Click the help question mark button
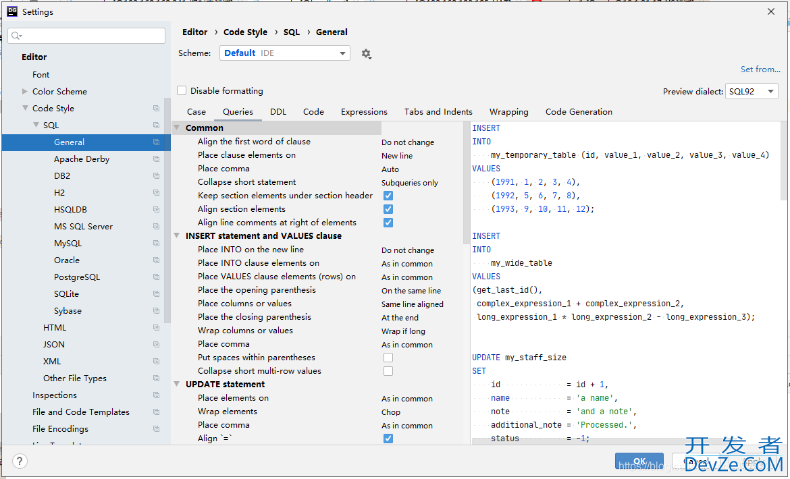Viewport: 790px width, 479px height. 20,461
